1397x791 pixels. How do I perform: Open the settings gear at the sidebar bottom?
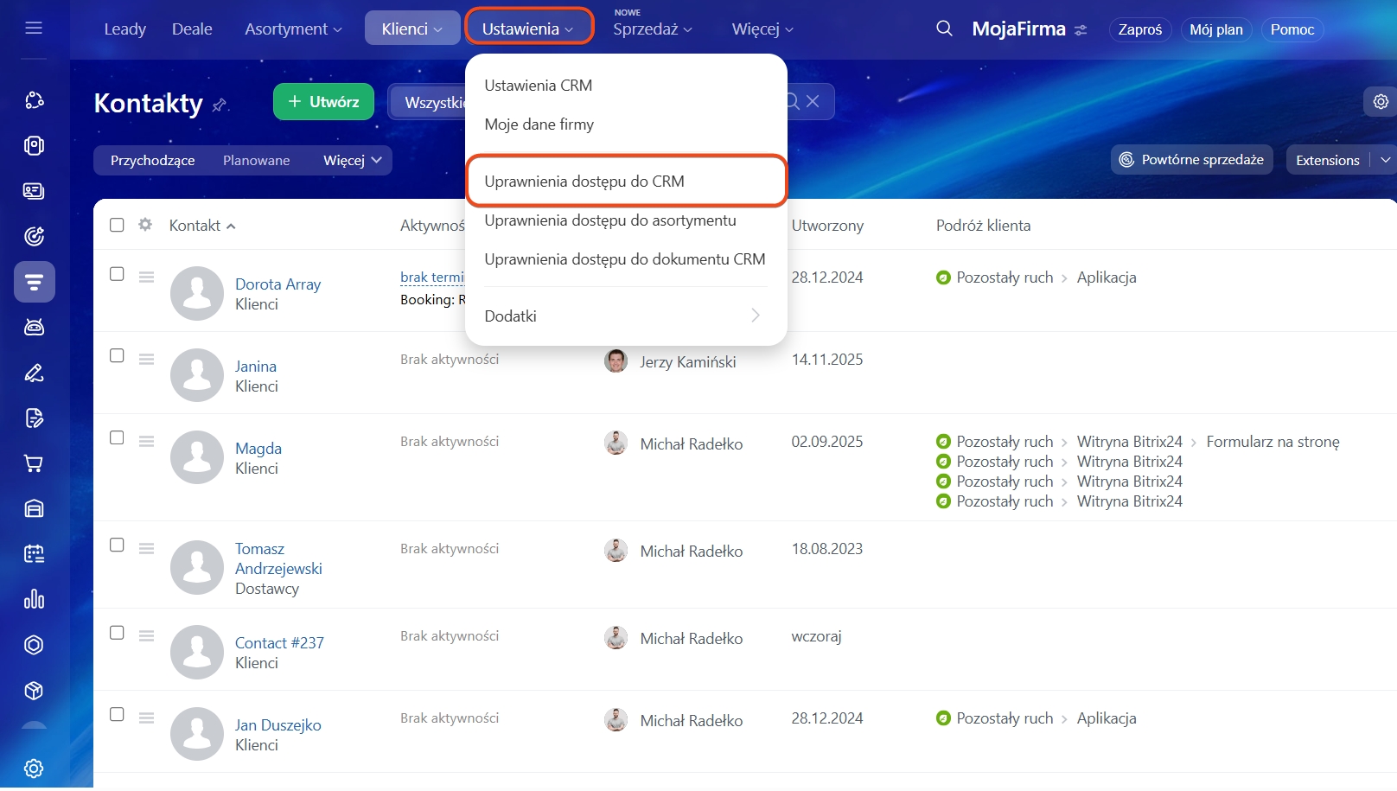tap(34, 768)
